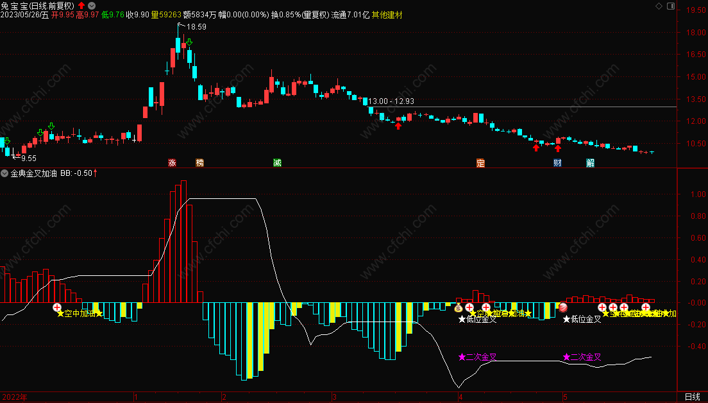
Task: Toggle the side panel layout icon
Action: 671,6
